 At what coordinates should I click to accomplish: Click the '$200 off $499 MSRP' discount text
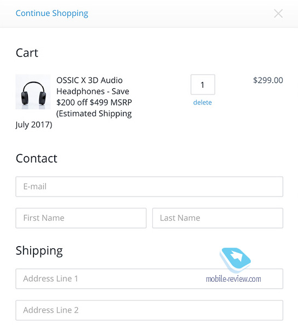pyautogui.click(x=94, y=102)
